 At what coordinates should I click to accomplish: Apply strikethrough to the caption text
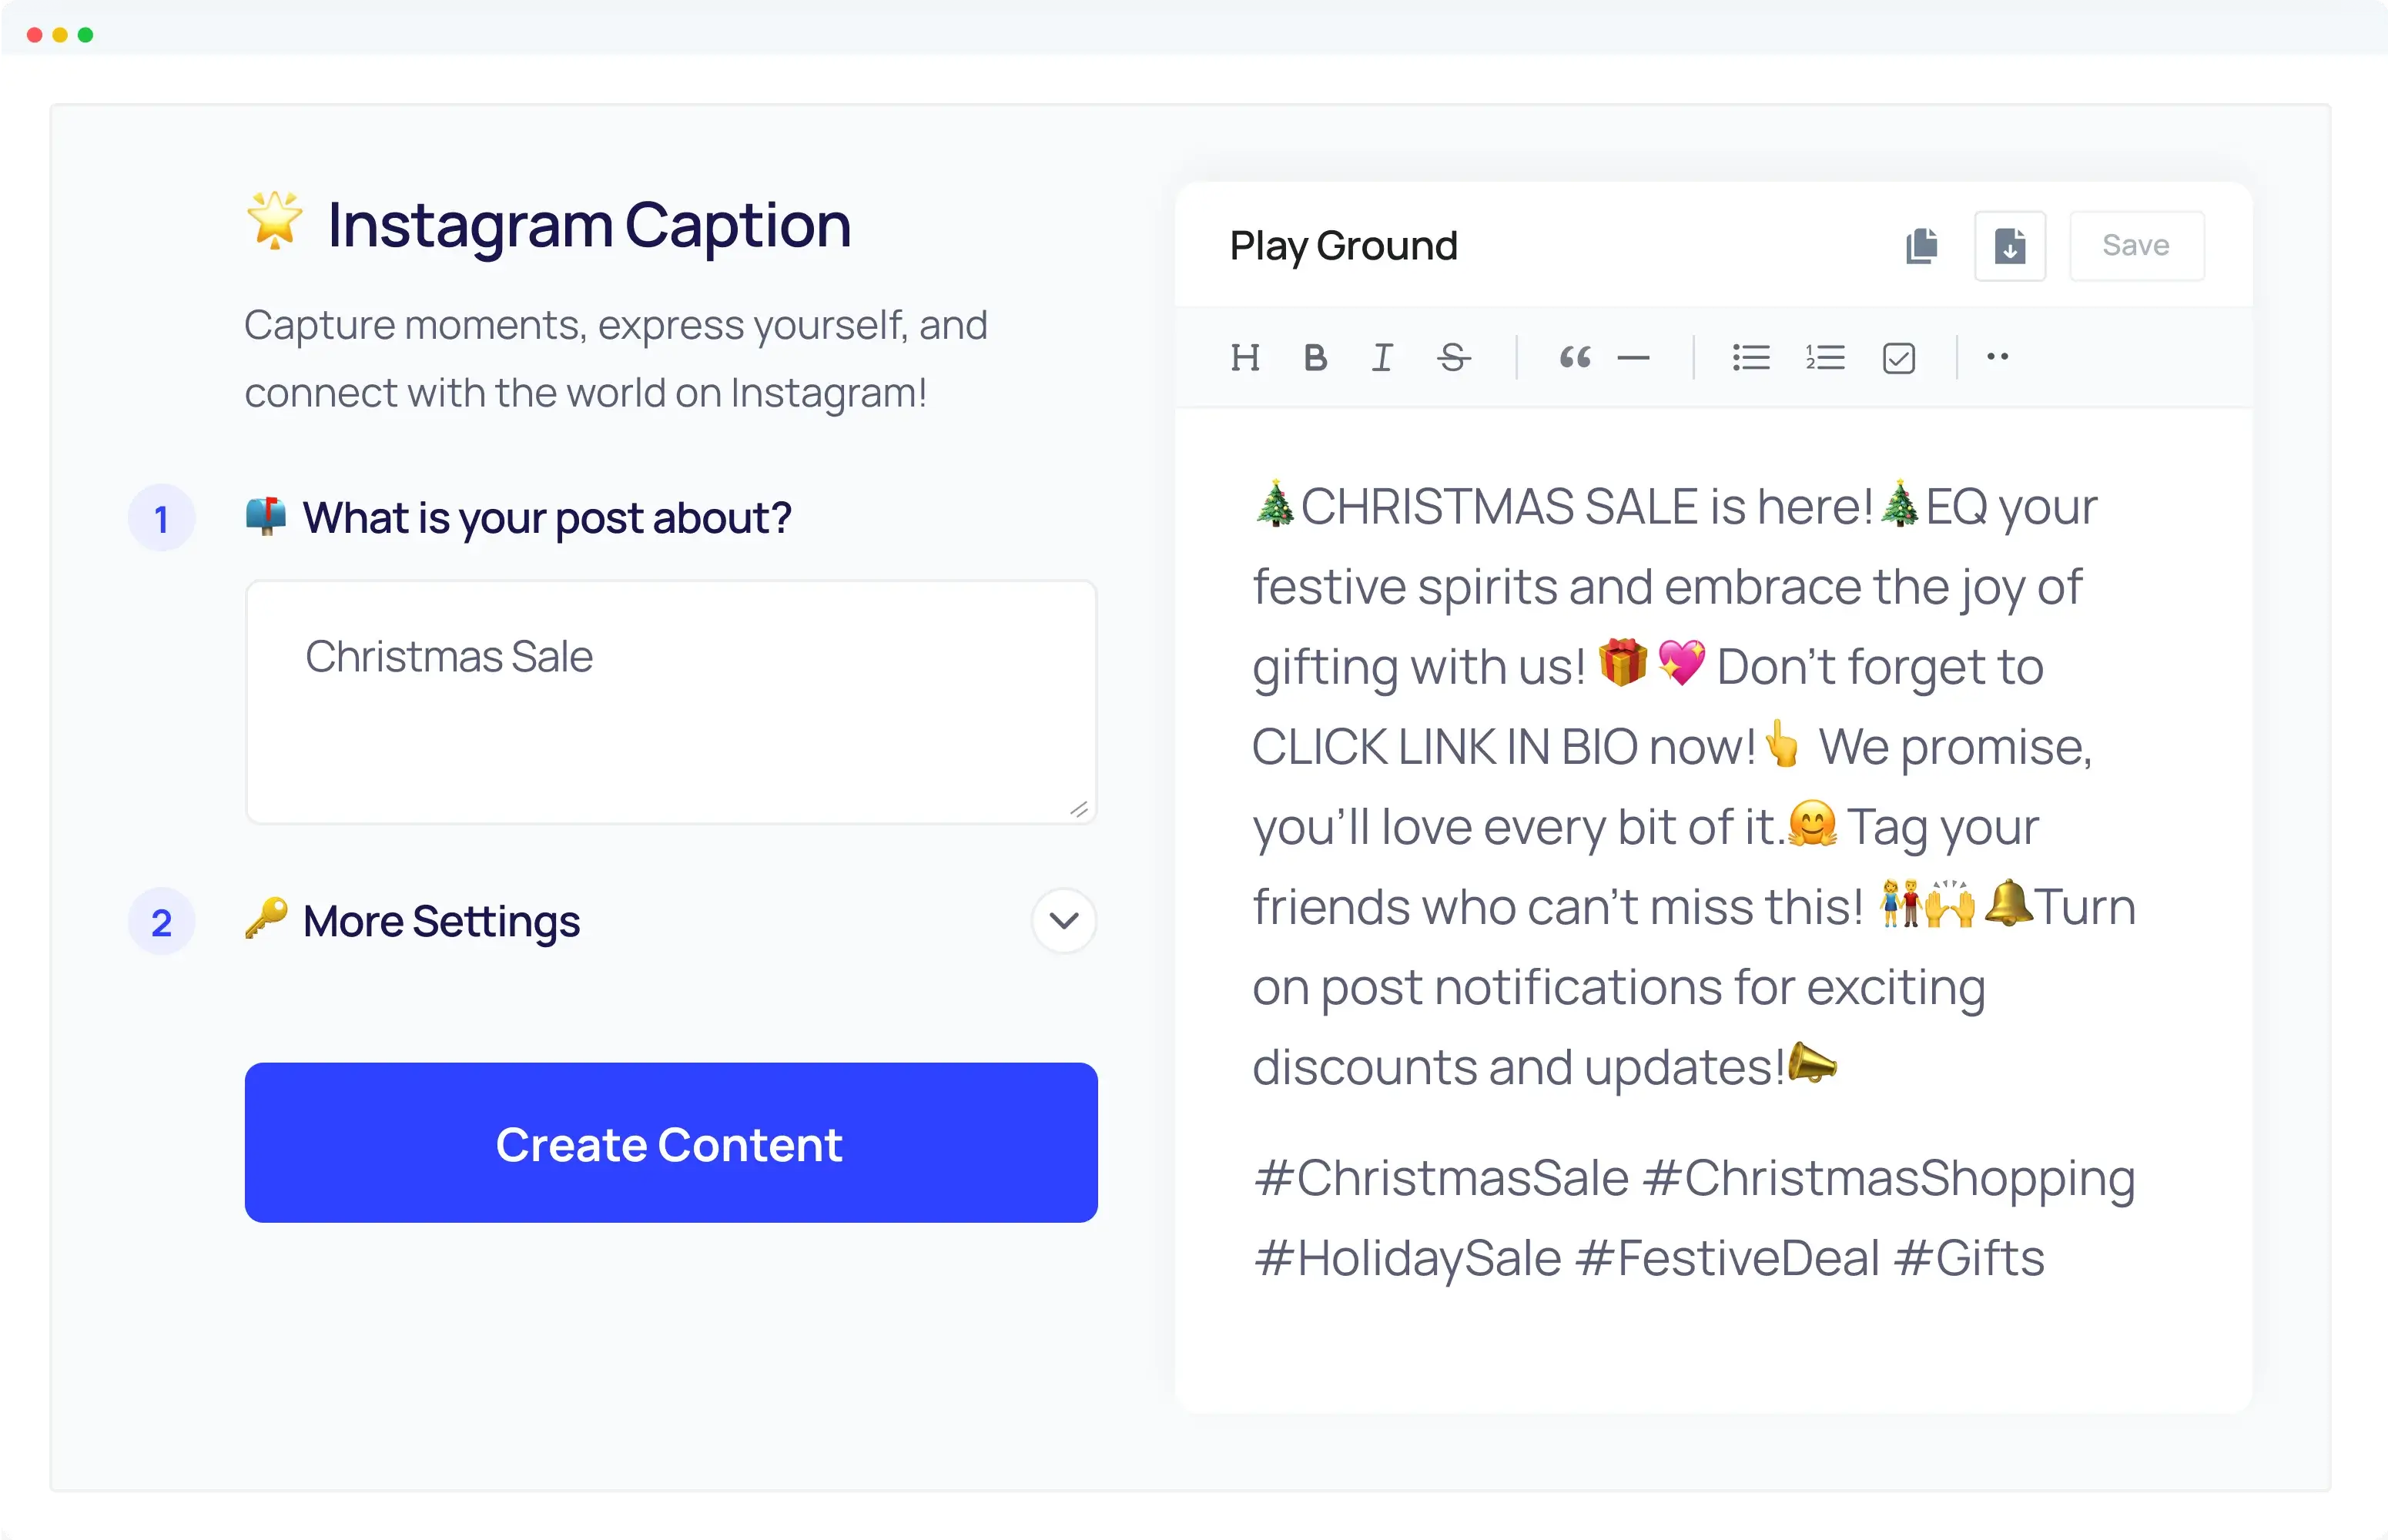click(x=1453, y=357)
